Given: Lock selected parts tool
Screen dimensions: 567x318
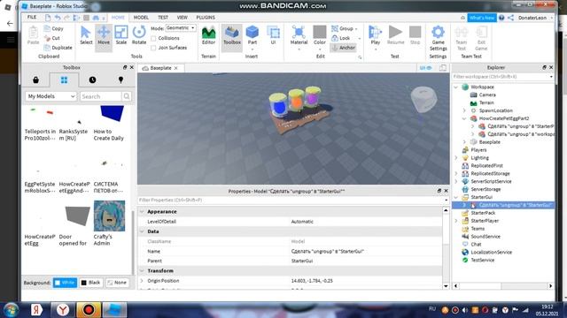Looking at the screenshot, I should [x=341, y=38].
